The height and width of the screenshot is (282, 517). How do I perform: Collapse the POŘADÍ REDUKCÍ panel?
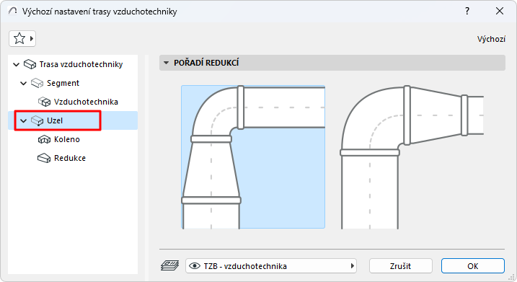coord(166,63)
